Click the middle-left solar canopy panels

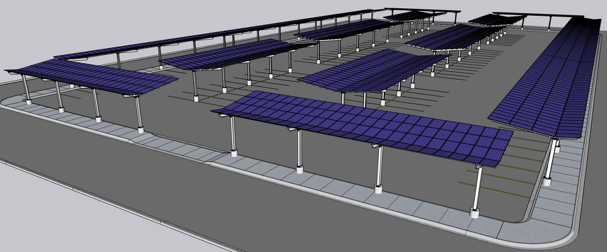coord(236,54)
